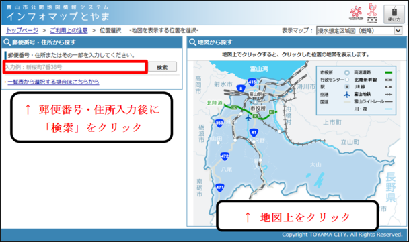Go to トップページ breadcrumb link
Image resolution: width=409 pixels, height=242 pixels.
(x=22, y=30)
